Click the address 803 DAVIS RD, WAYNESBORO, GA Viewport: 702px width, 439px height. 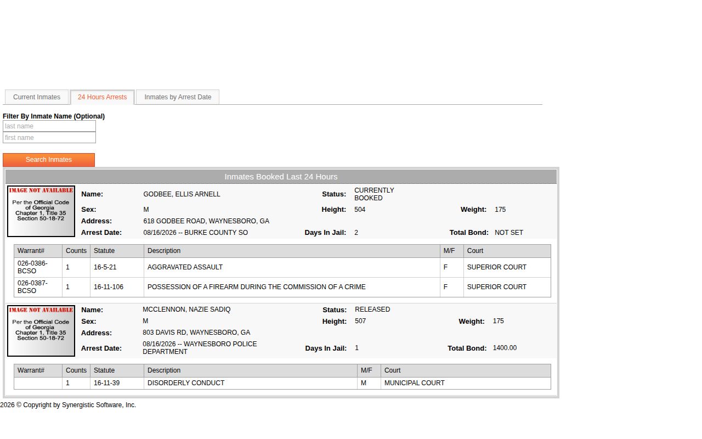(196, 333)
